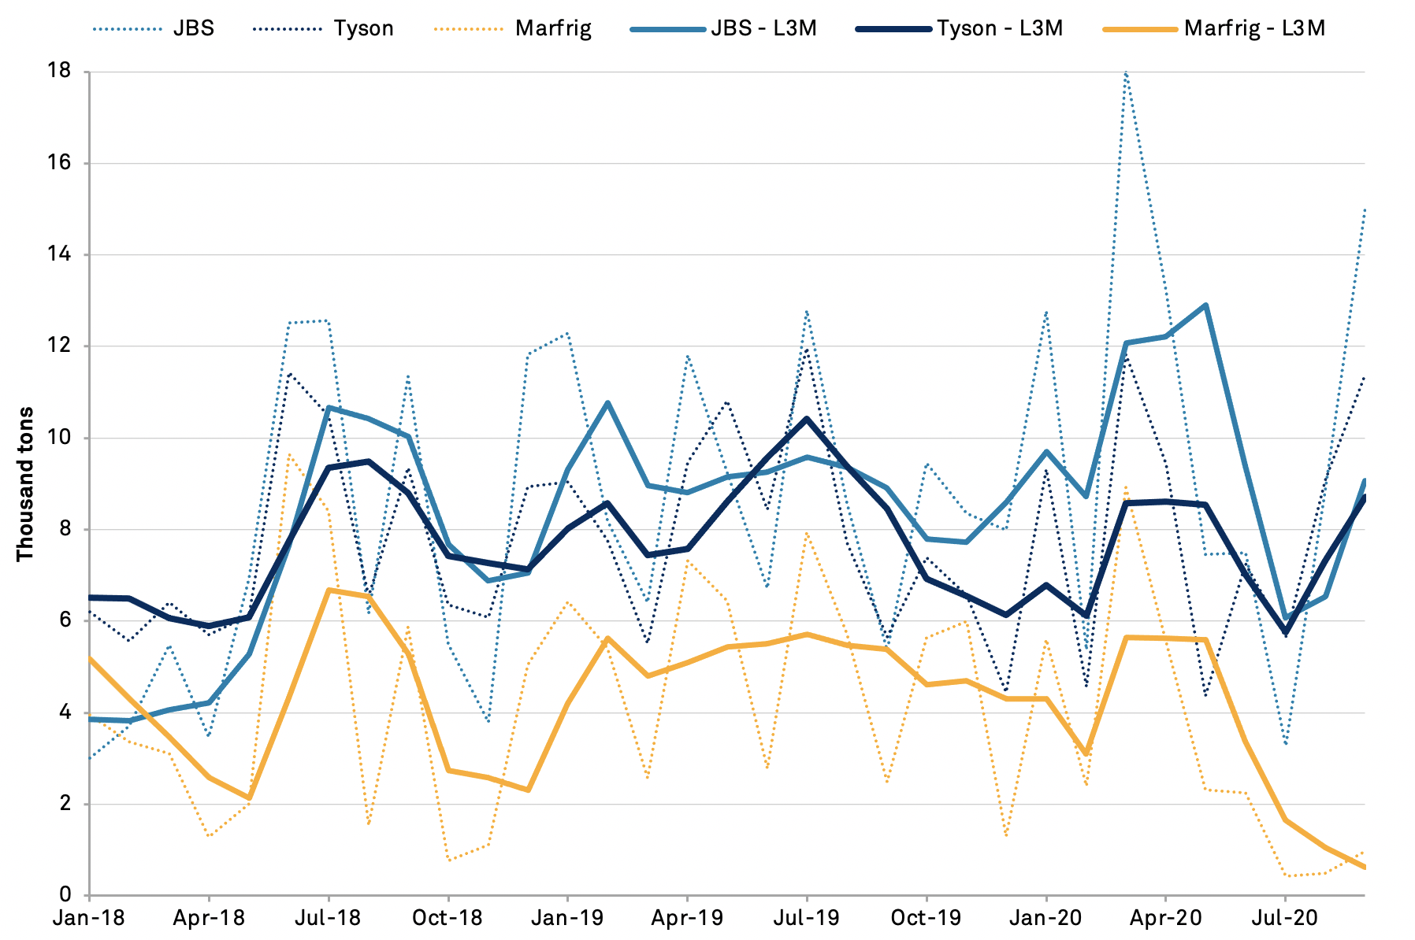The height and width of the screenshot is (940, 1415).
Task: Toggle the Marfrig - L3M legend label
Action: (1254, 29)
